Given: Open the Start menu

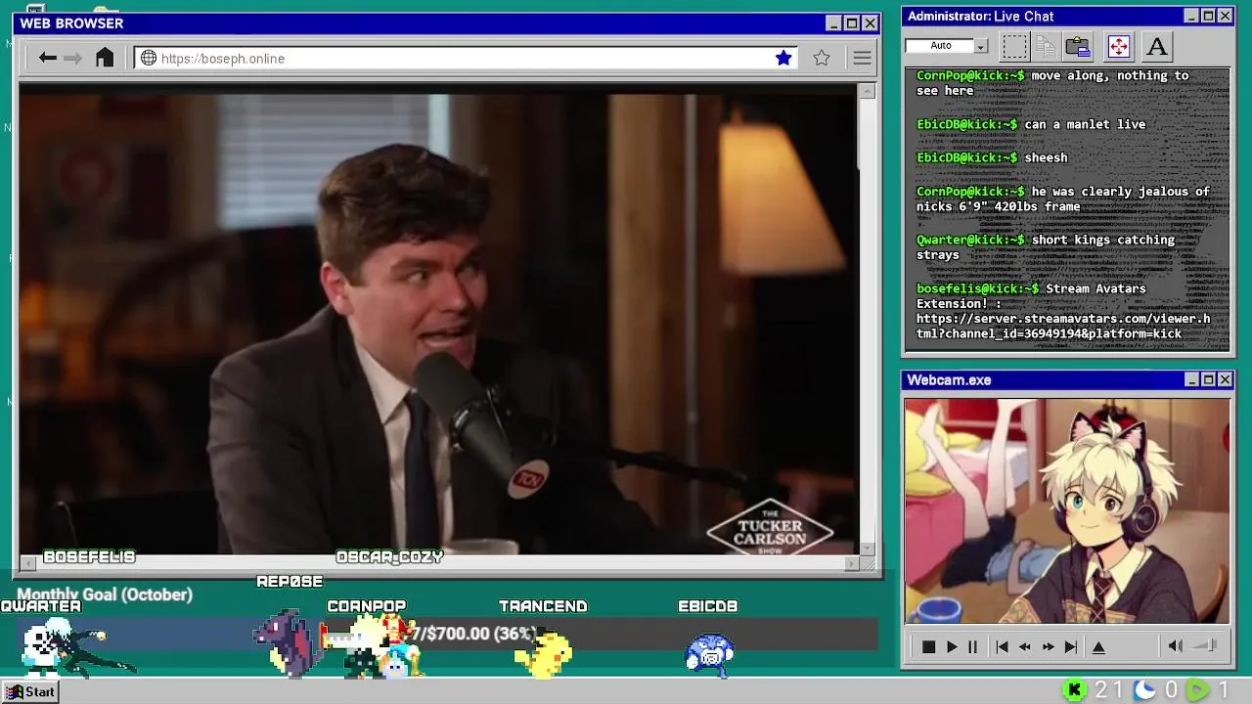Looking at the screenshot, I should coord(30,691).
